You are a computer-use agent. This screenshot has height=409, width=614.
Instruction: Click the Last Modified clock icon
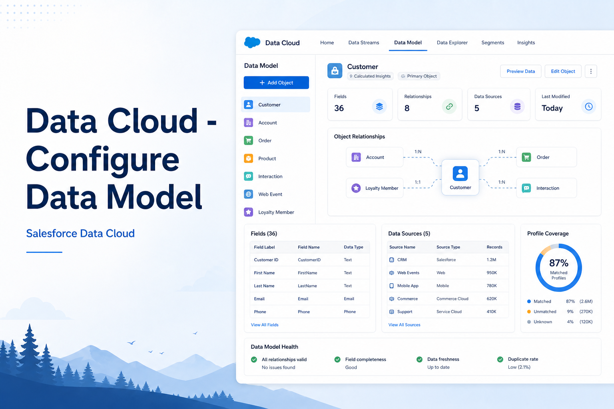click(x=589, y=107)
